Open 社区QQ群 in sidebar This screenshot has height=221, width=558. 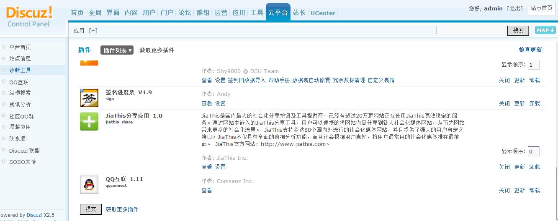coord(21,116)
